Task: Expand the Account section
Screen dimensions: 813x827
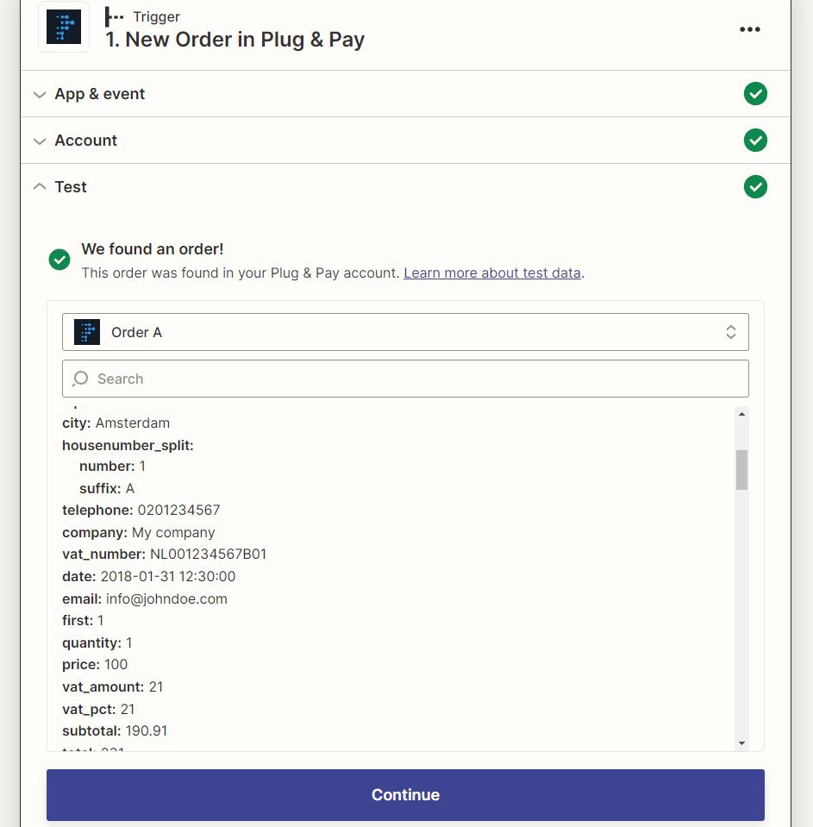Action: pyautogui.click(x=86, y=141)
